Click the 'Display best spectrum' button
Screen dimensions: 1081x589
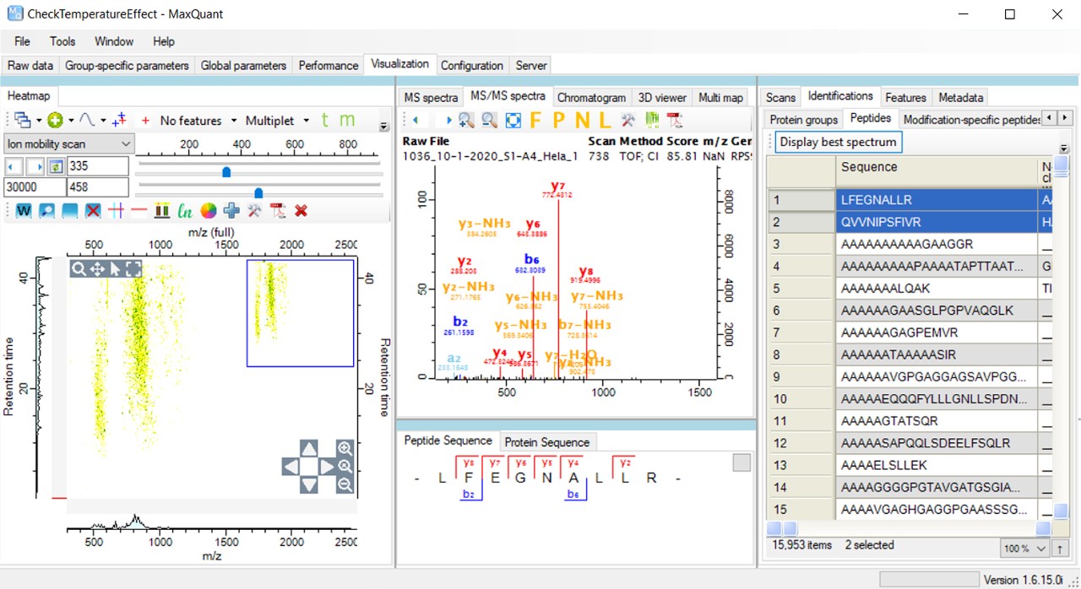click(839, 142)
